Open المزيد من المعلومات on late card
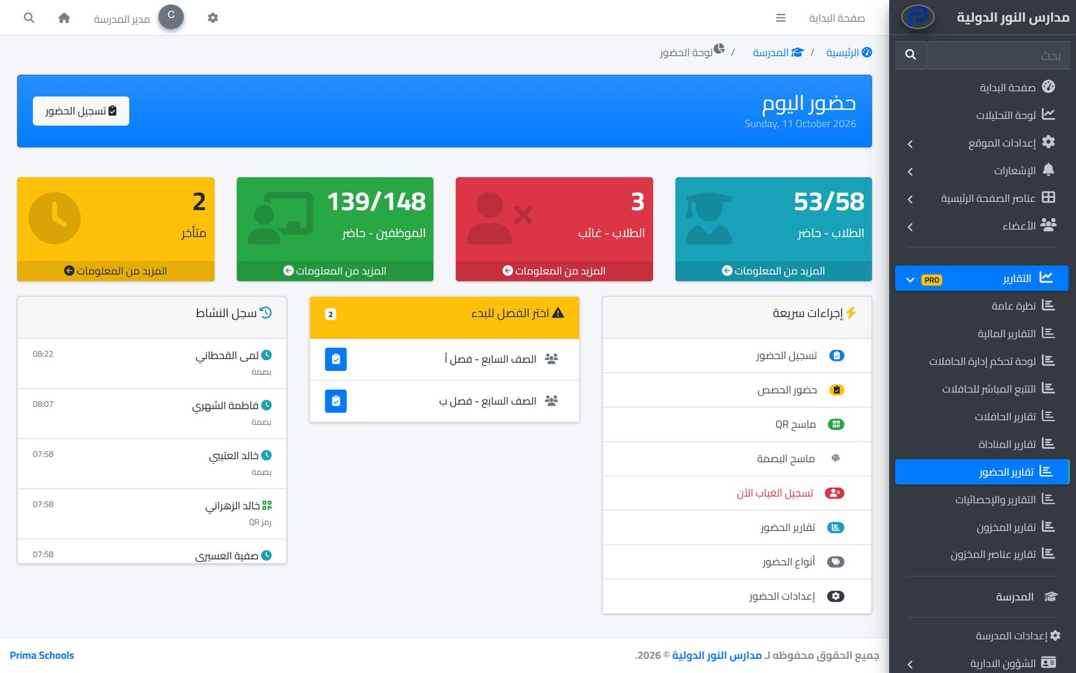This screenshot has width=1076, height=673. [116, 271]
